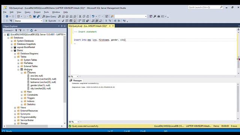The image size is (240, 135).
Task: Toggle pin on Object Explorer panel
Action: 62,26
